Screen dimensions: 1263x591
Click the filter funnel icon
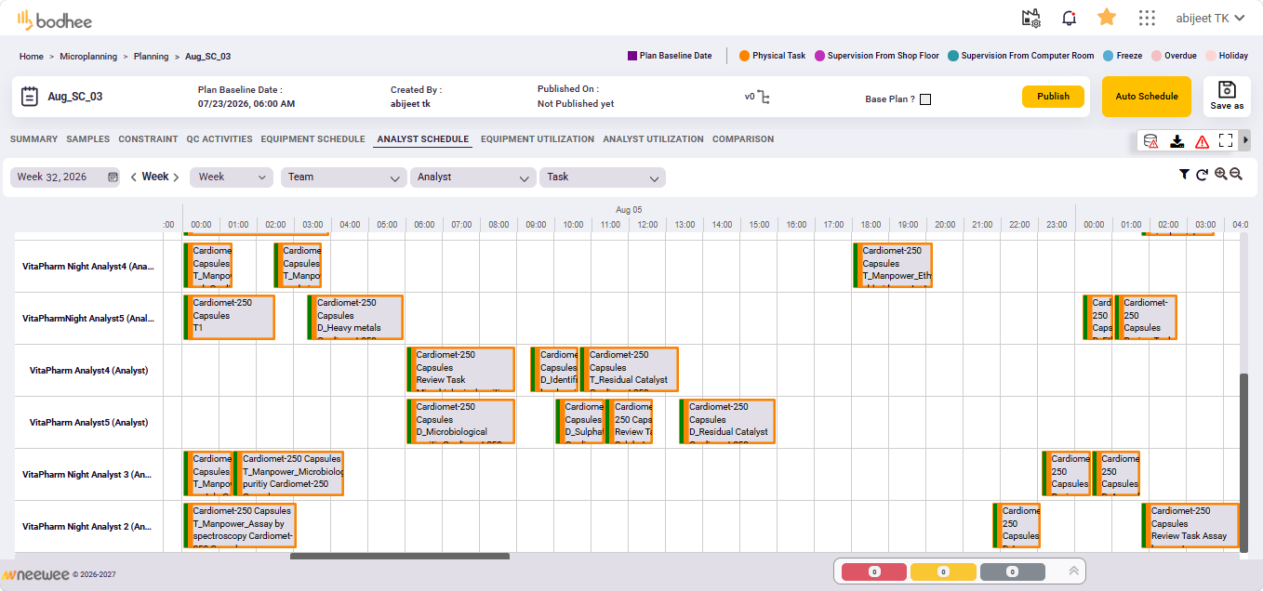click(1184, 175)
